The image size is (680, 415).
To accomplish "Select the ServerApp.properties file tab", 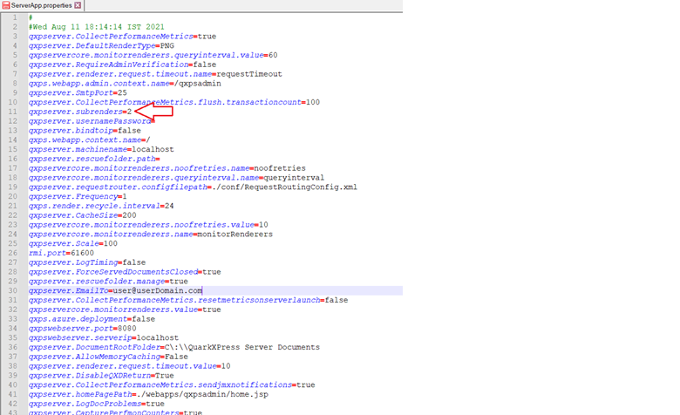I will click(x=42, y=5).
